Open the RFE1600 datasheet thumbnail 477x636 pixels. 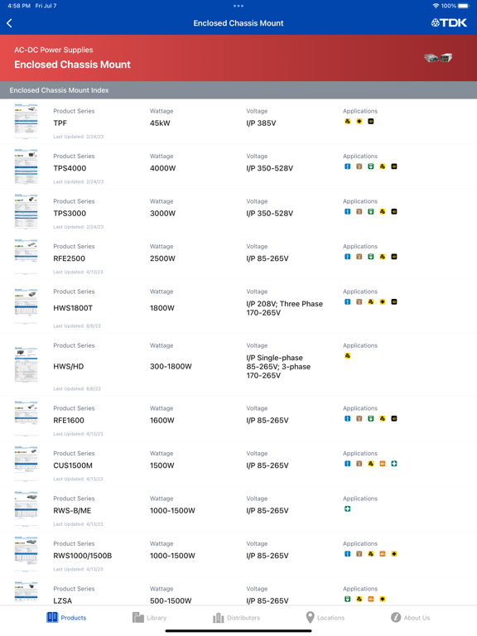(26, 418)
